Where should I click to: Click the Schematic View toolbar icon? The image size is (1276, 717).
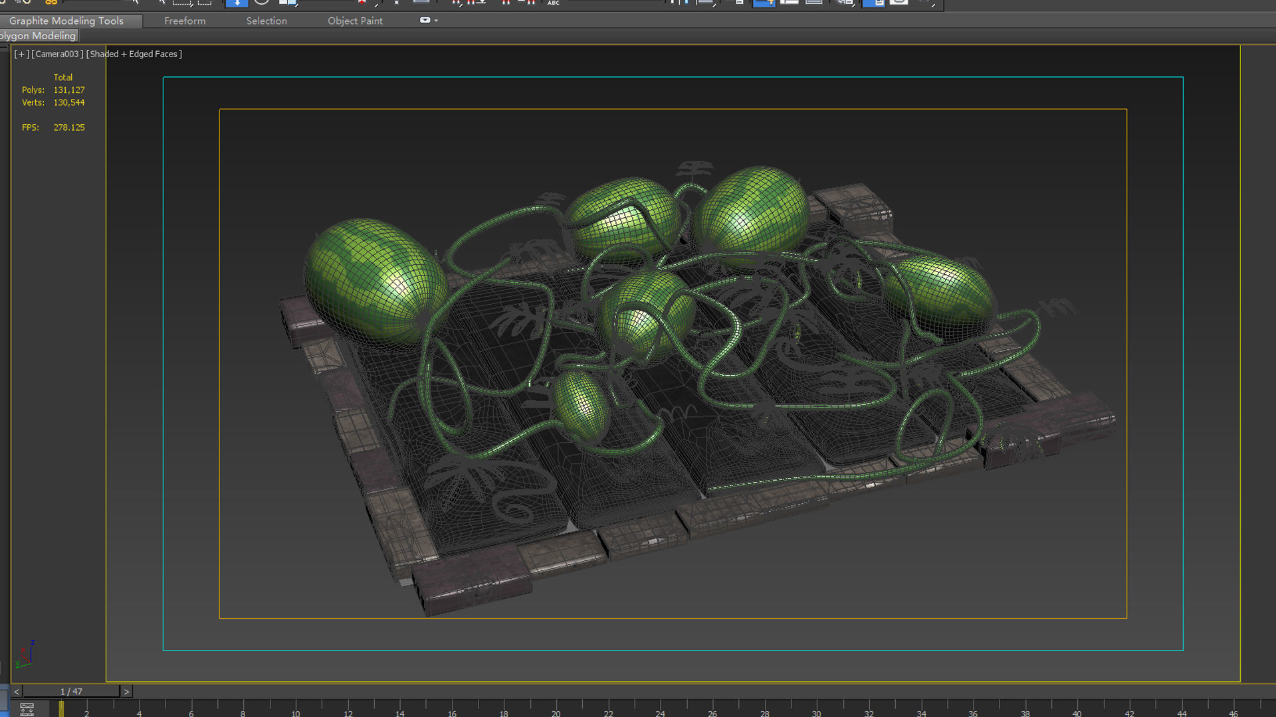coord(813,3)
